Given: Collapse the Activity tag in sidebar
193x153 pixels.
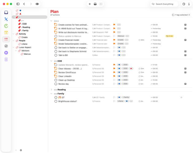Looking at the screenshot, I should (14, 34).
